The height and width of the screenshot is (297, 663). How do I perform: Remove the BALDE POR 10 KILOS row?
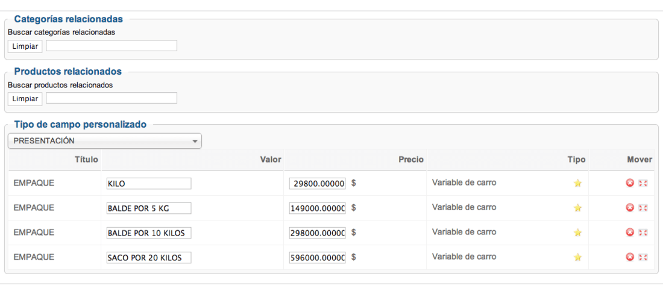tap(630, 232)
